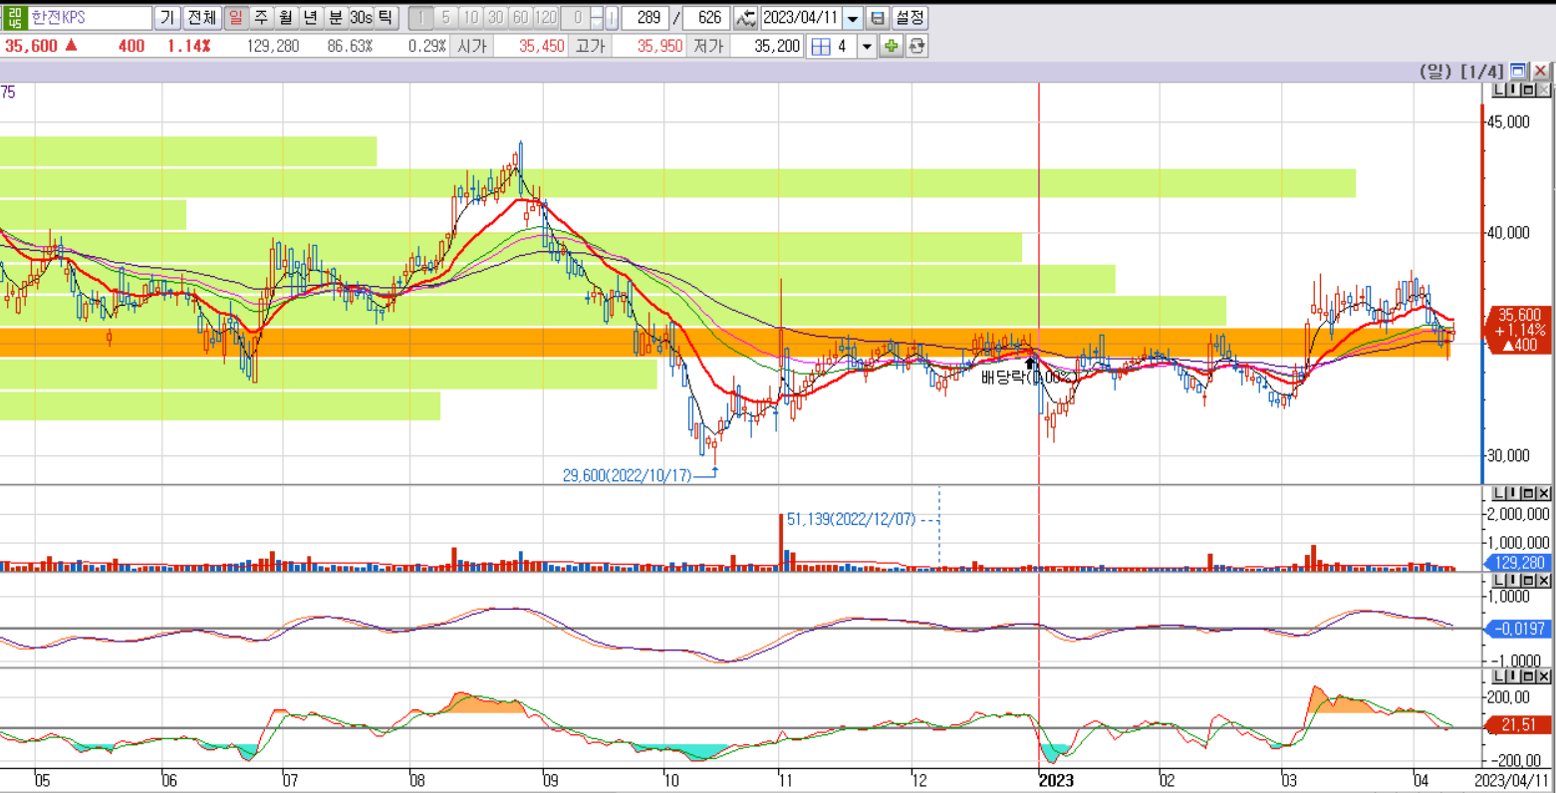The image size is (1556, 793).
Task: Switch chart to 30s seconds period
Action: tap(361, 18)
